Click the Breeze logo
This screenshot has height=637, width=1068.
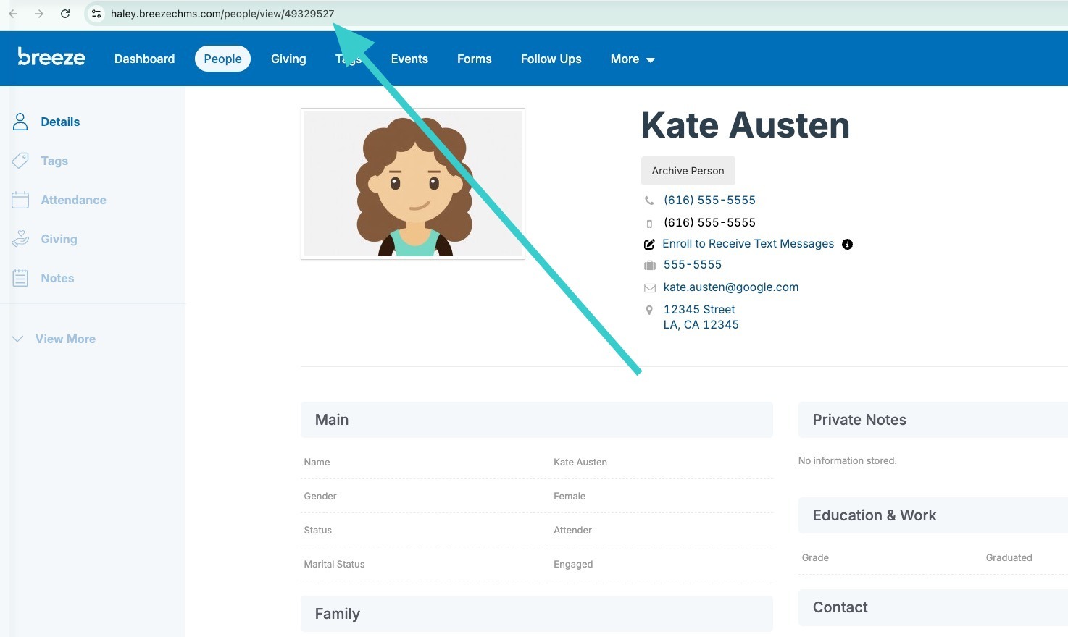click(51, 57)
